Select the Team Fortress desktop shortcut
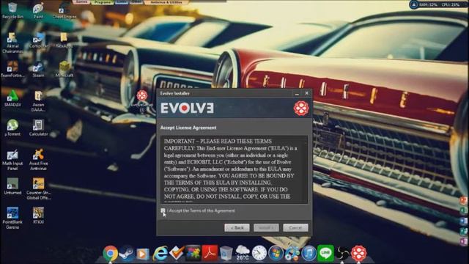 tap(12, 70)
